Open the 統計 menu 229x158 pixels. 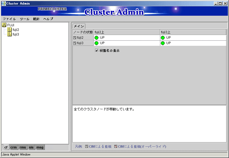coord(36,19)
